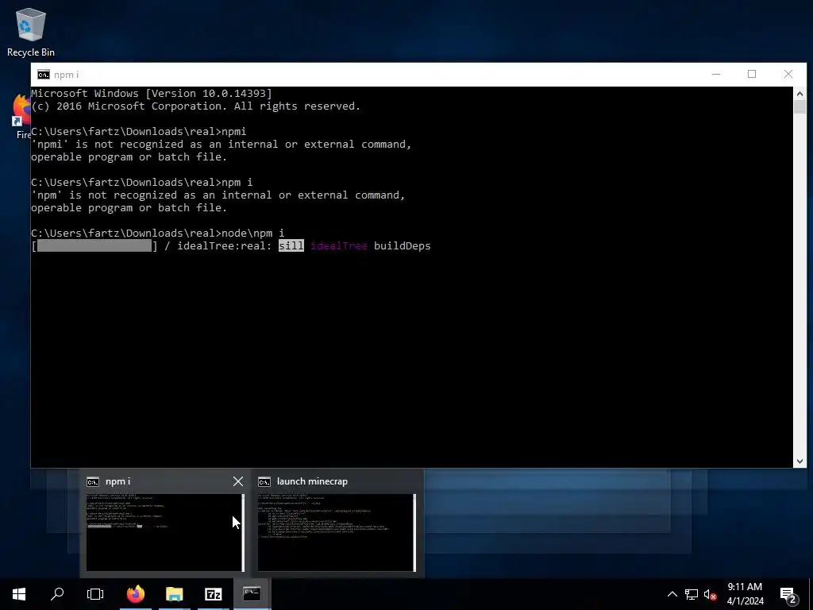
Task: Open the network status tray icon
Action: point(692,594)
